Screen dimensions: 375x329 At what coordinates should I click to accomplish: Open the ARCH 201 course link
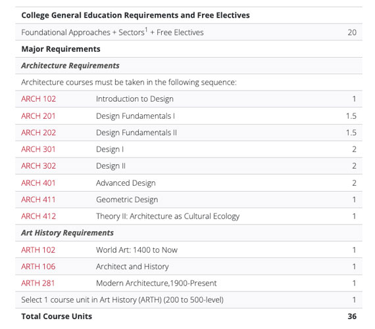[38, 116]
